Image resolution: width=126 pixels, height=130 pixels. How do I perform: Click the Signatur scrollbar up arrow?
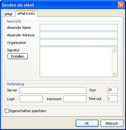point(114,50)
